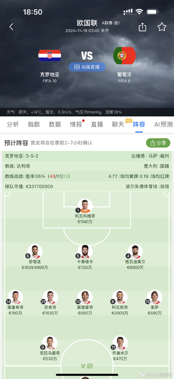Select the 数据 tab

point(55,125)
